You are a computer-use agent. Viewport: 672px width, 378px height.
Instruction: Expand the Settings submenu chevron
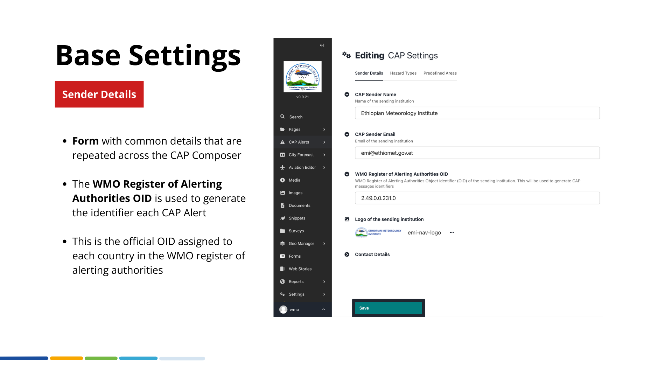coord(324,294)
